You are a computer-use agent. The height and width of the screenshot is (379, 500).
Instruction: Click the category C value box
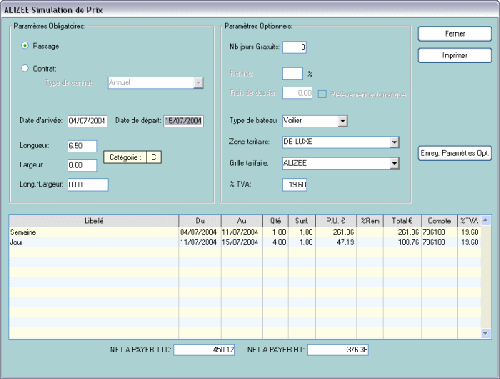153,157
